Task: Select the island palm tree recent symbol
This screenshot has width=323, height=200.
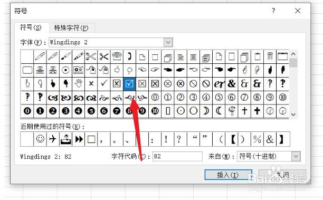Action: point(65,139)
